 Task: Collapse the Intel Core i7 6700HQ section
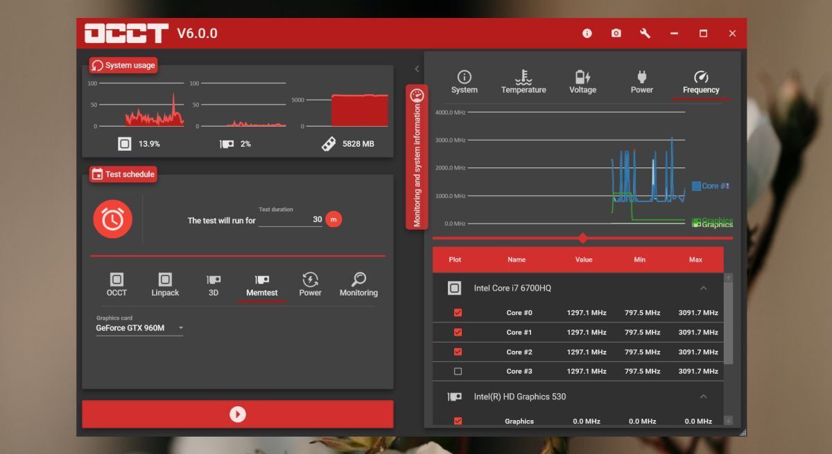click(703, 288)
